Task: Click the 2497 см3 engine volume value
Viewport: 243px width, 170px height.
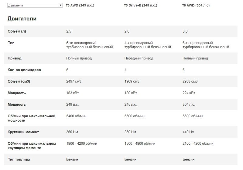Action: (74, 81)
